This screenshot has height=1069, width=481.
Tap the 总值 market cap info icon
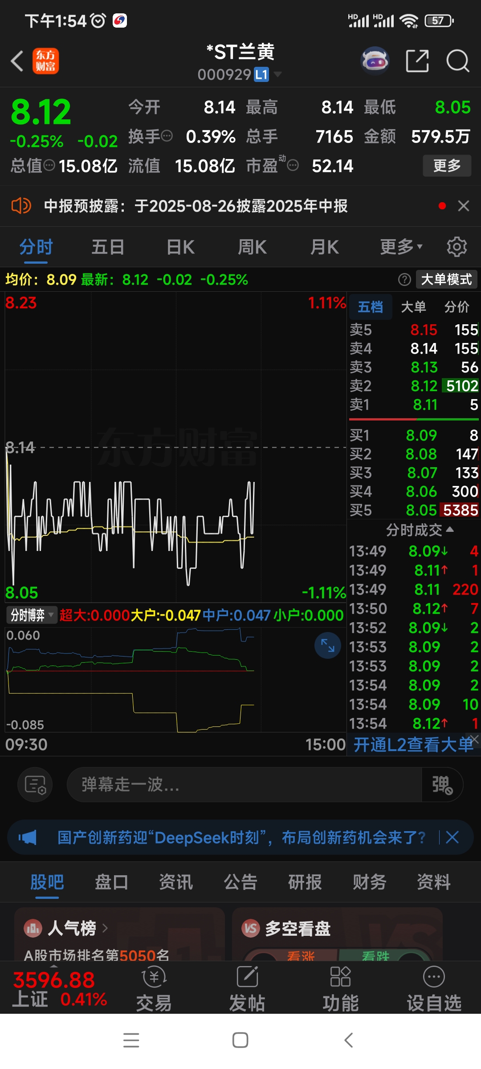coord(49,166)
